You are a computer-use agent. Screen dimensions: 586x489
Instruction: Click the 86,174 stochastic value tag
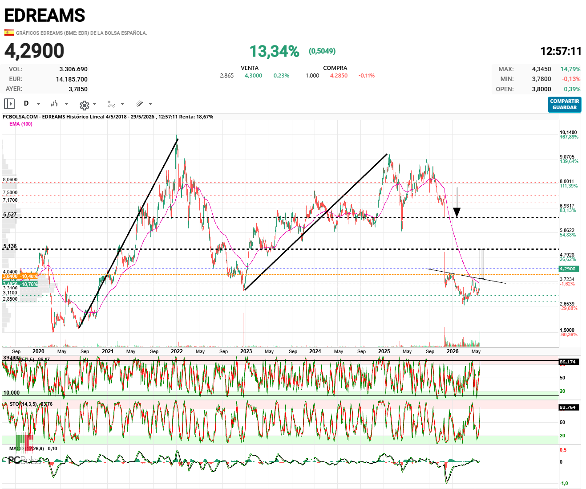coord(569,362)
